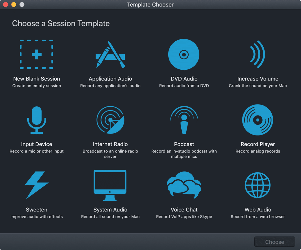Click the 'Record VoIP apps like Skype' description

point(184,217)
